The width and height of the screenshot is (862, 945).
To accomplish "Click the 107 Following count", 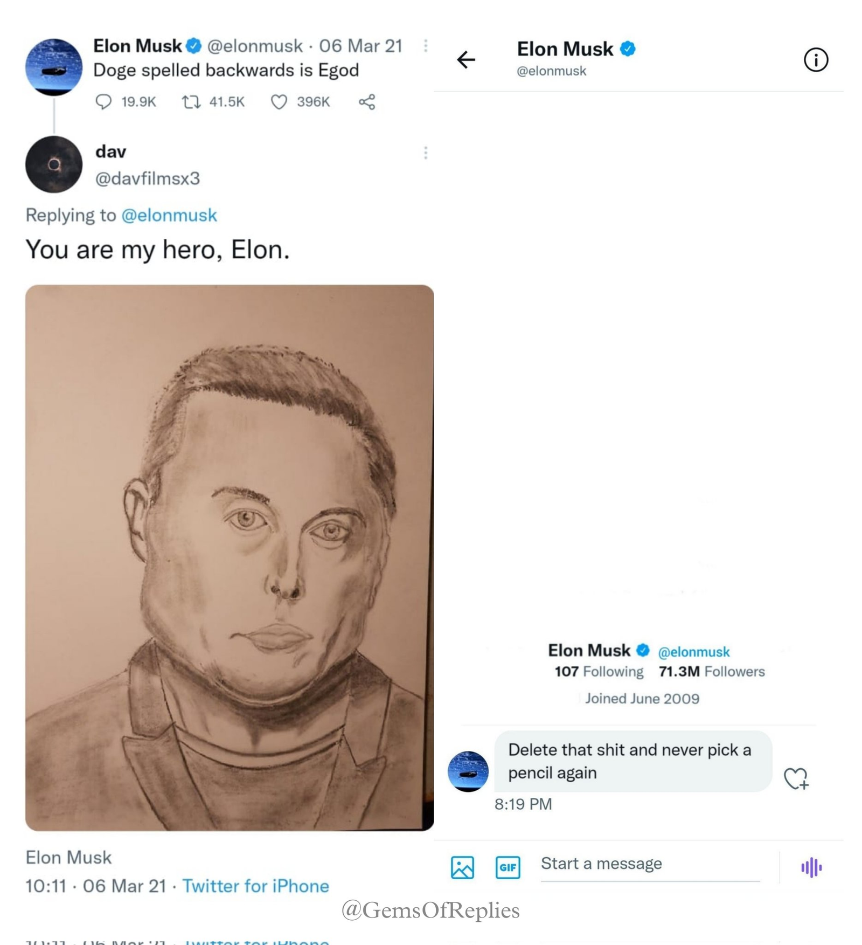I will click(x=599, y=671).
